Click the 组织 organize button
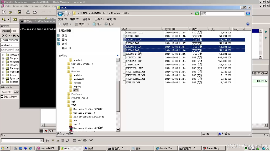 tap(65, 24)
